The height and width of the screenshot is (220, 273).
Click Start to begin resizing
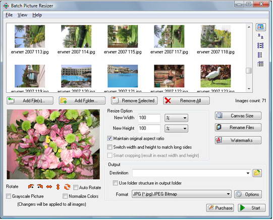[x=252, y=208]
